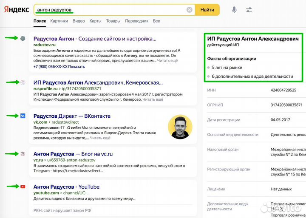Switch to the Картинки tab
The image size is (306, 218).
tap(59, 21)
